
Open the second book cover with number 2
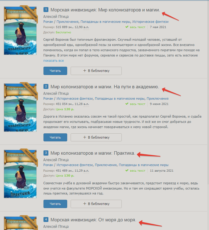click(20, 107)
